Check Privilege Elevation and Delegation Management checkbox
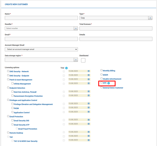The width and height of the screenshot is (157, 146). point(13,104)
